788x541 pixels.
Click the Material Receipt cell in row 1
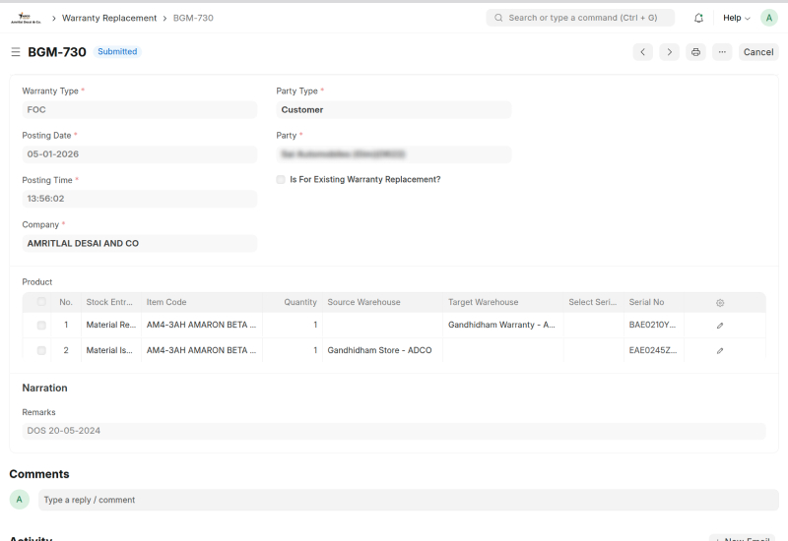tap(110, 326)
